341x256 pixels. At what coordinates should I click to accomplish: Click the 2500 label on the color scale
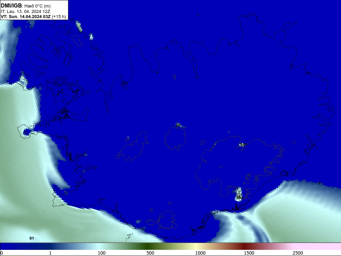click(x=298, y=253)
